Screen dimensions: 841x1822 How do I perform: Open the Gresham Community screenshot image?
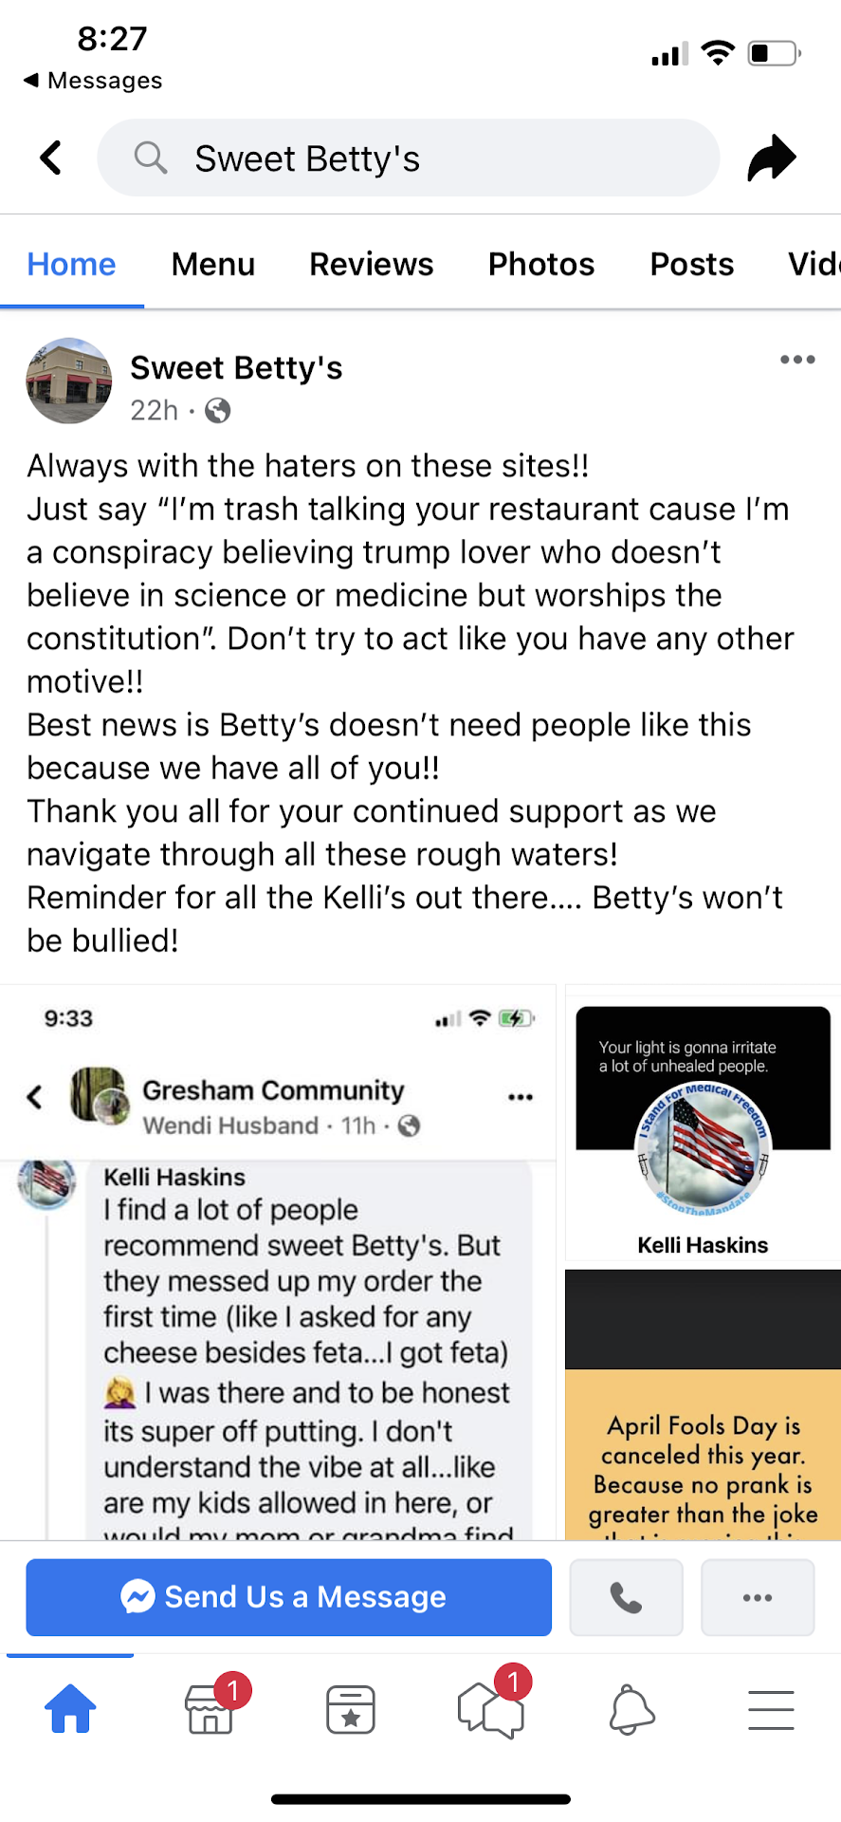(278, 1262)
